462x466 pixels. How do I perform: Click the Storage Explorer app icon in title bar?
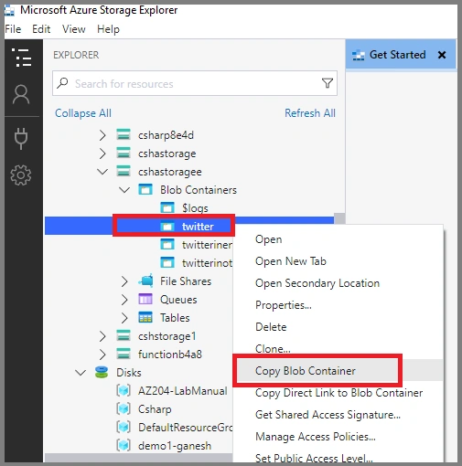[9, 10]
